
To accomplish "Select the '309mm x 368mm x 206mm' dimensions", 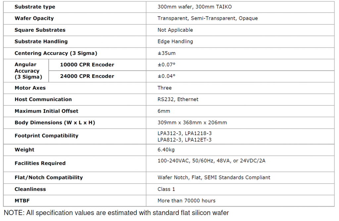I will [192, 123].
